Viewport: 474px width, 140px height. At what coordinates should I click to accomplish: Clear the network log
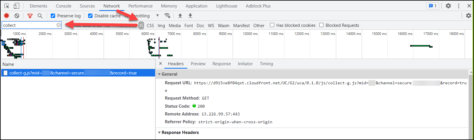click(17, 16)
